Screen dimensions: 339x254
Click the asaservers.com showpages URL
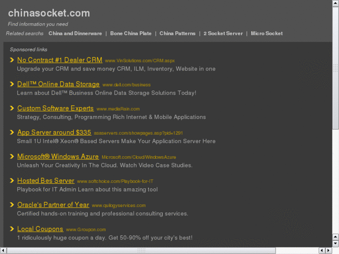point(138,133)
